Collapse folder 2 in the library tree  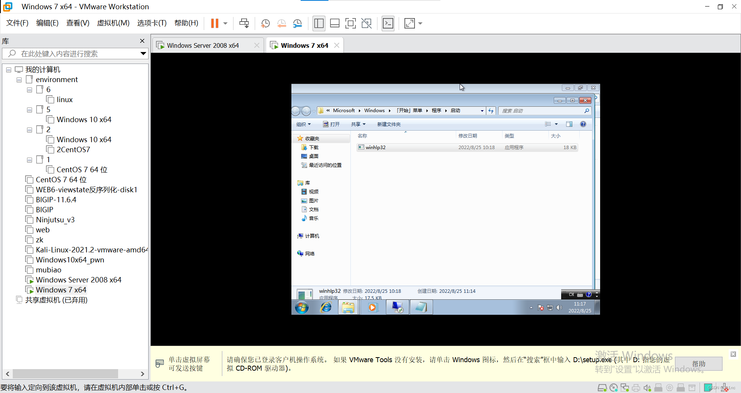coord(29,130)
